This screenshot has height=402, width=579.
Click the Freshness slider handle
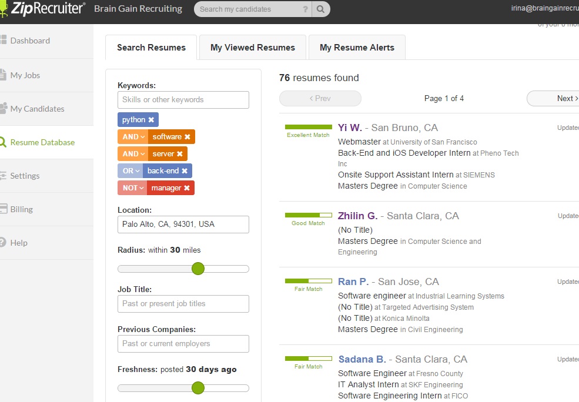pos(198,388)
